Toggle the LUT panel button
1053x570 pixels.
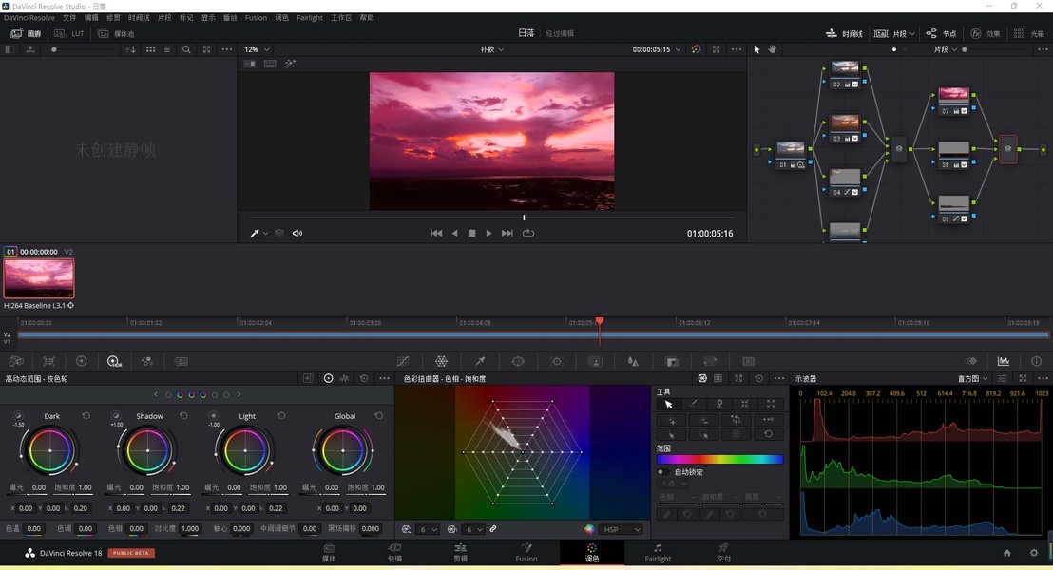point(69,33)
